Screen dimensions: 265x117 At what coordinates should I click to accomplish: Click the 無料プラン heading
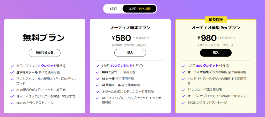(44, 38)
